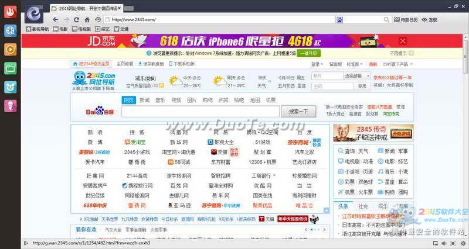
Task: Open the 电影 bookmark in the bookmarks bar
Action: pyautogui.click(x=60, y=29)
